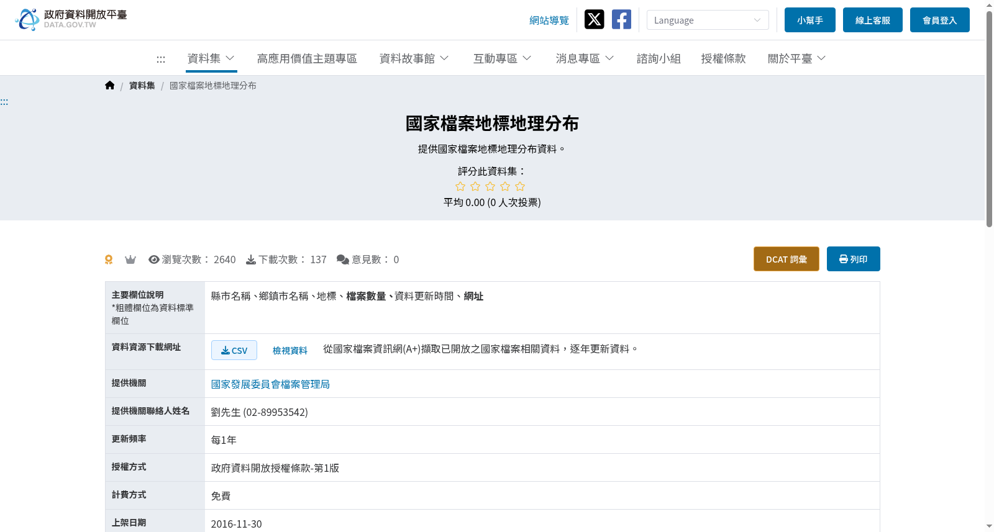The width and height of the screenshot is (994, 532).
Task: Click the DATA.GOV.TW site logo
Action: pyautogui.click(x=71, y=19)
